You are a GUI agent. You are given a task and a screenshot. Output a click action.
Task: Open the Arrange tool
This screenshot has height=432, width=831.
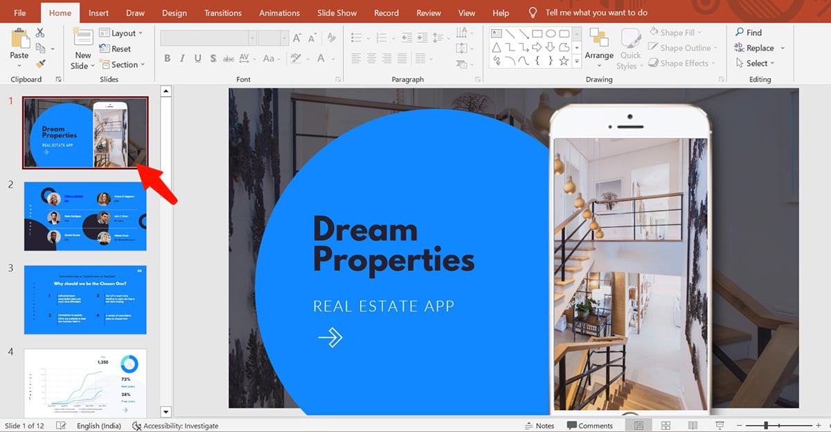coord(599,46)
